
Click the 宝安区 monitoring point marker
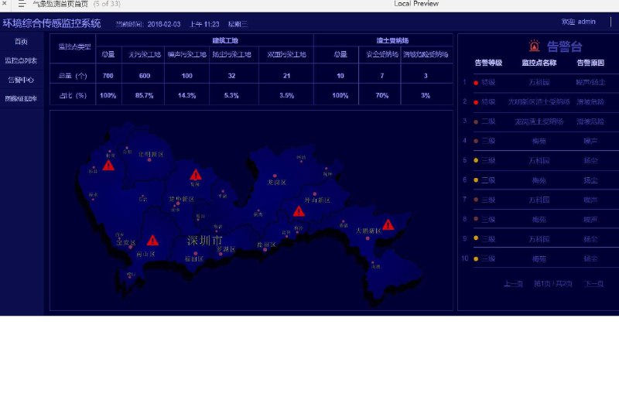click(131, 247)
